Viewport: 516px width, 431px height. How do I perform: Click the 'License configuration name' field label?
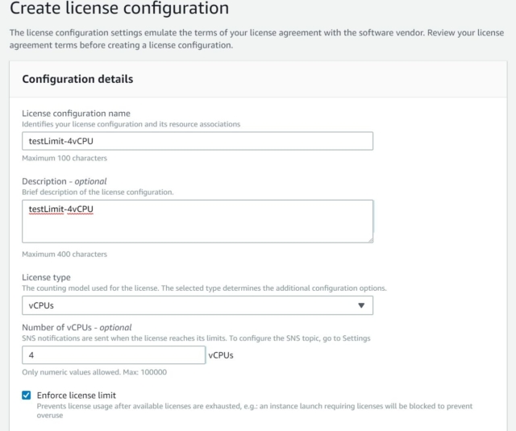[76, 114]
